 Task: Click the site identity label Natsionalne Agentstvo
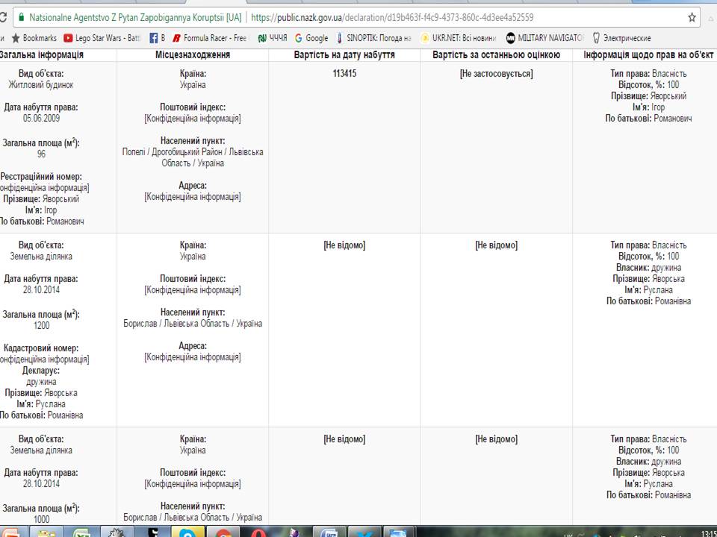pyautogui.click(x=134, y=16)
